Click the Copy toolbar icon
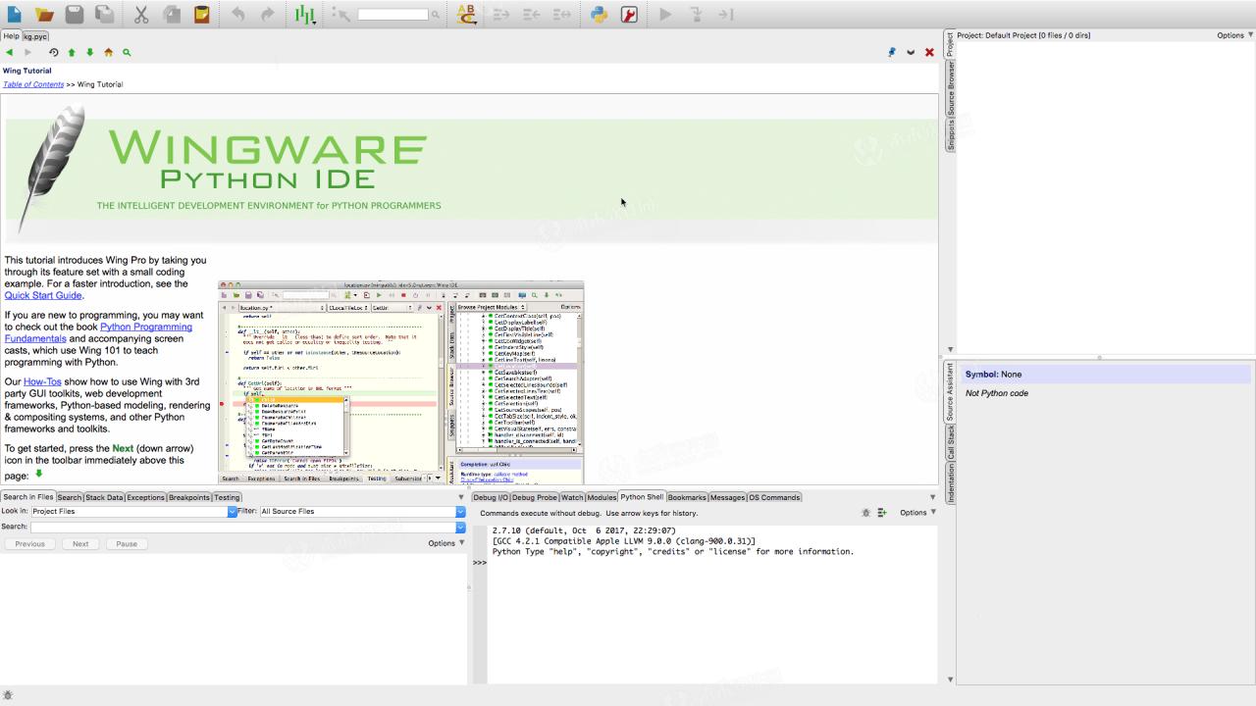This screenshot has height=706, width=1256. 171,15
